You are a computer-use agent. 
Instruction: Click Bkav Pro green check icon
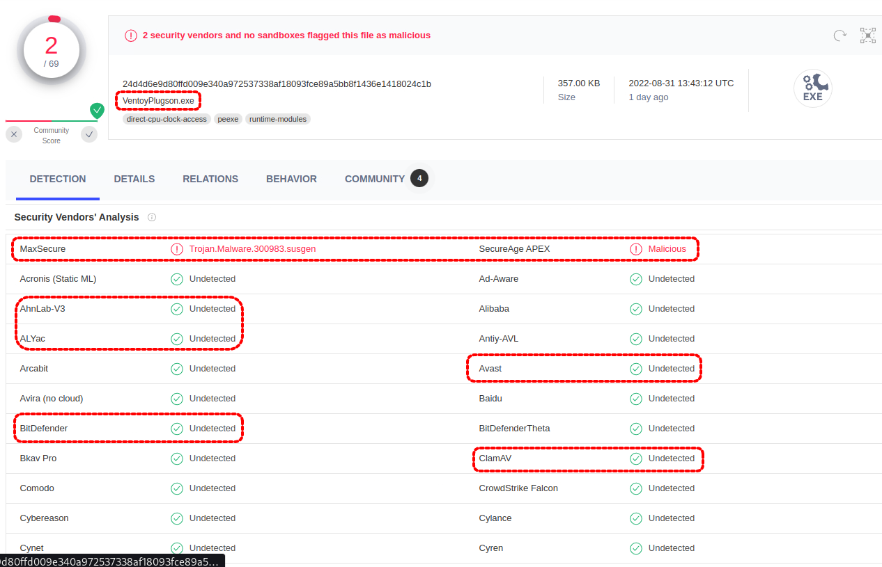point(177,458)
